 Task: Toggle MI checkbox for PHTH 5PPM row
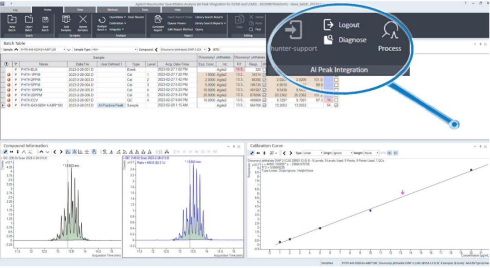click(x=265, y=85)
